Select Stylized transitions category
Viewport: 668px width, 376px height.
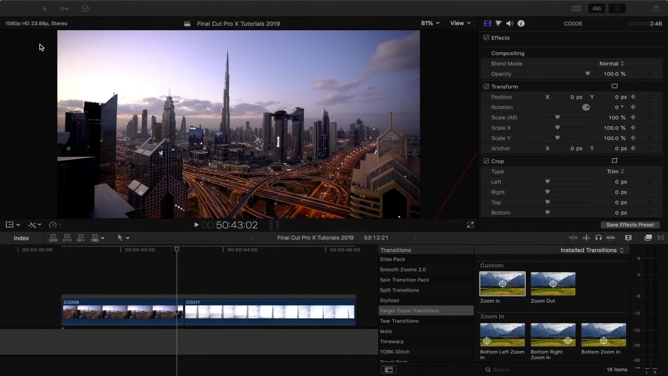(389, 300)
